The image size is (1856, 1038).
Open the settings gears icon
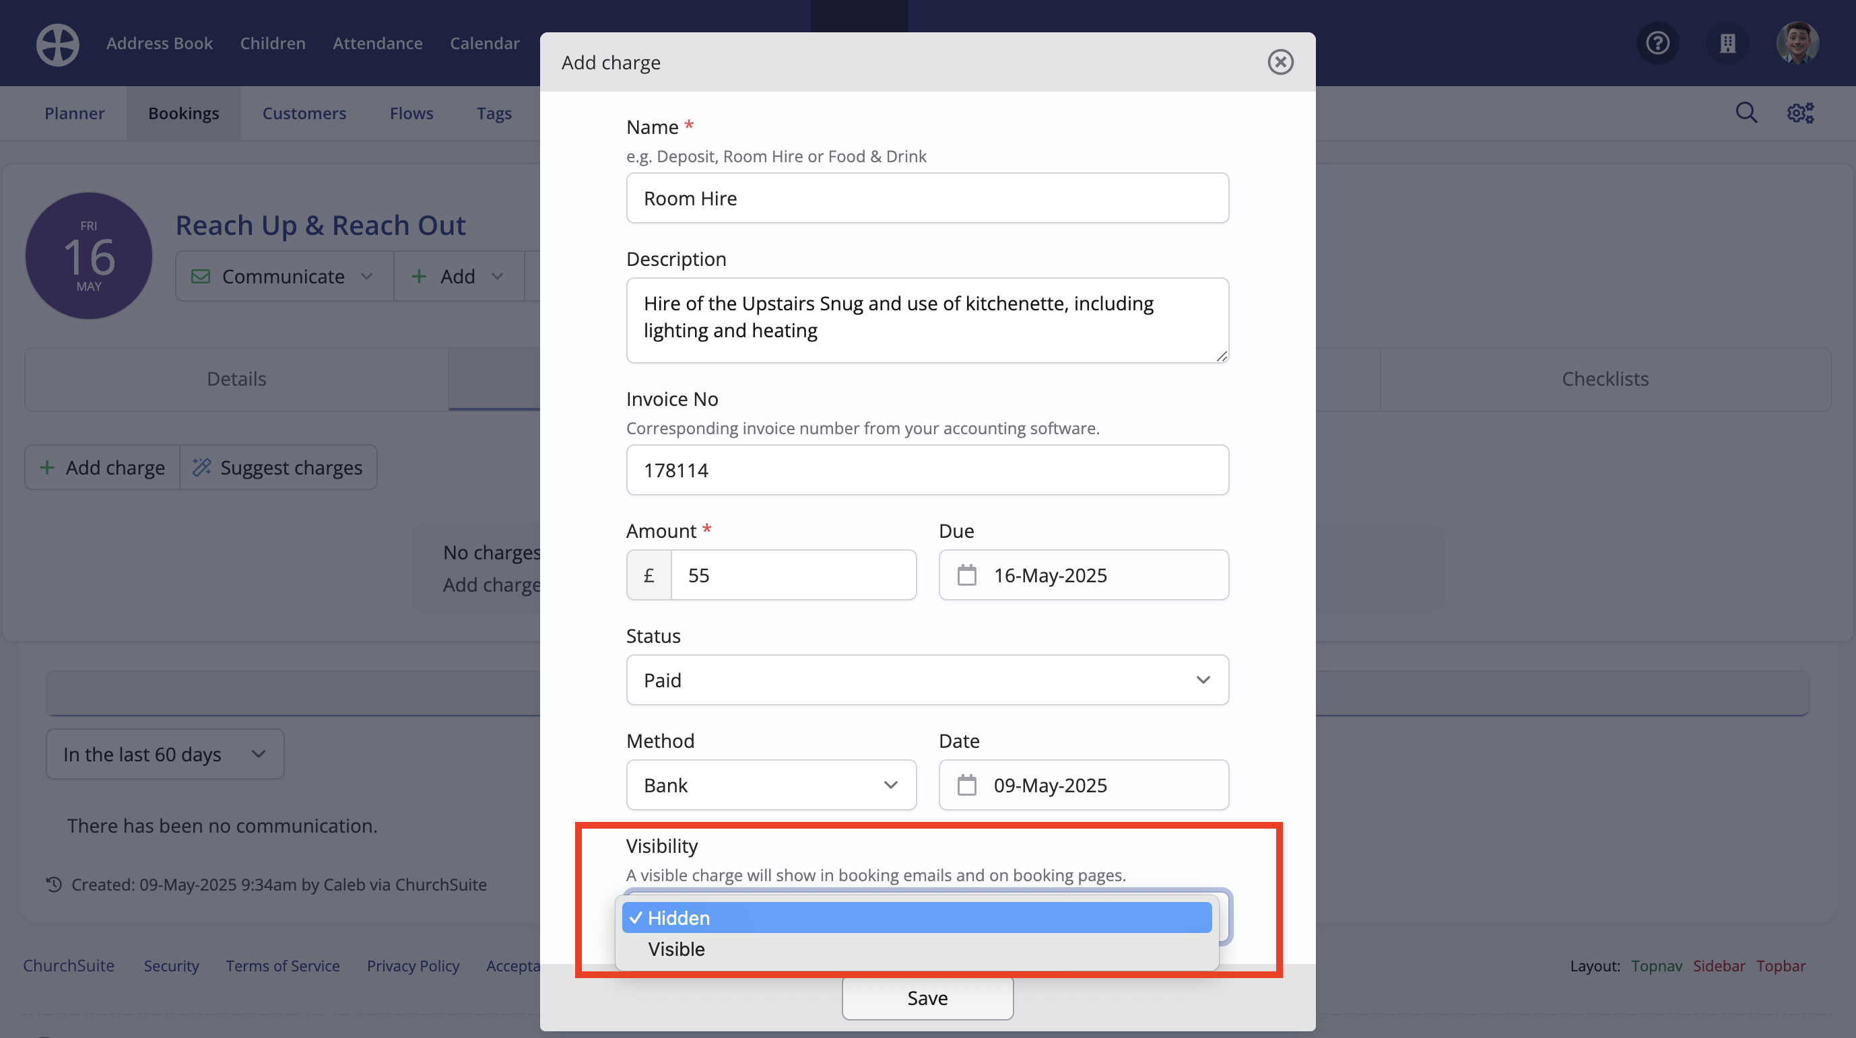point(1800,112)
